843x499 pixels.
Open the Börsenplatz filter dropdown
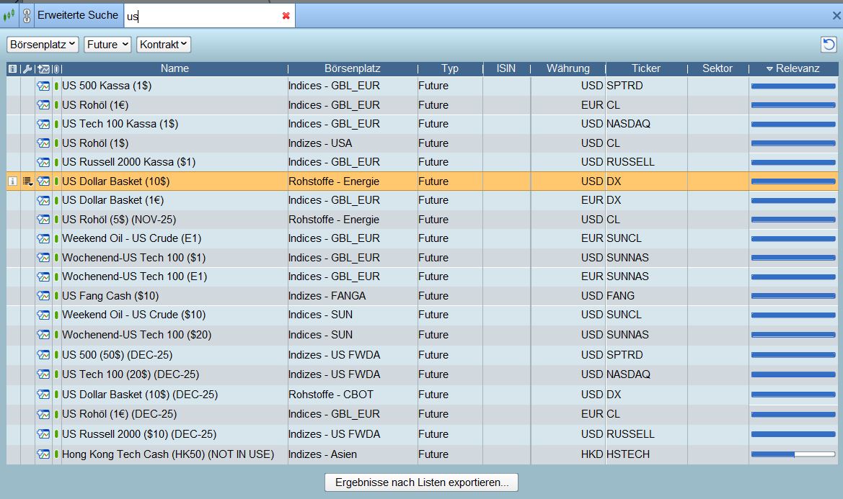pyautogui.click(x=43, y=45)
